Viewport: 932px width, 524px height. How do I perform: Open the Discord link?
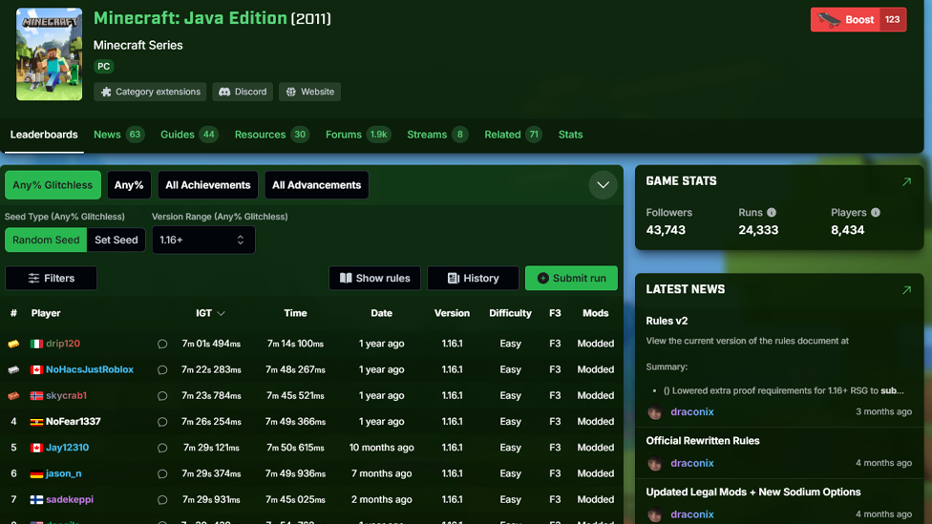point(243,92)
